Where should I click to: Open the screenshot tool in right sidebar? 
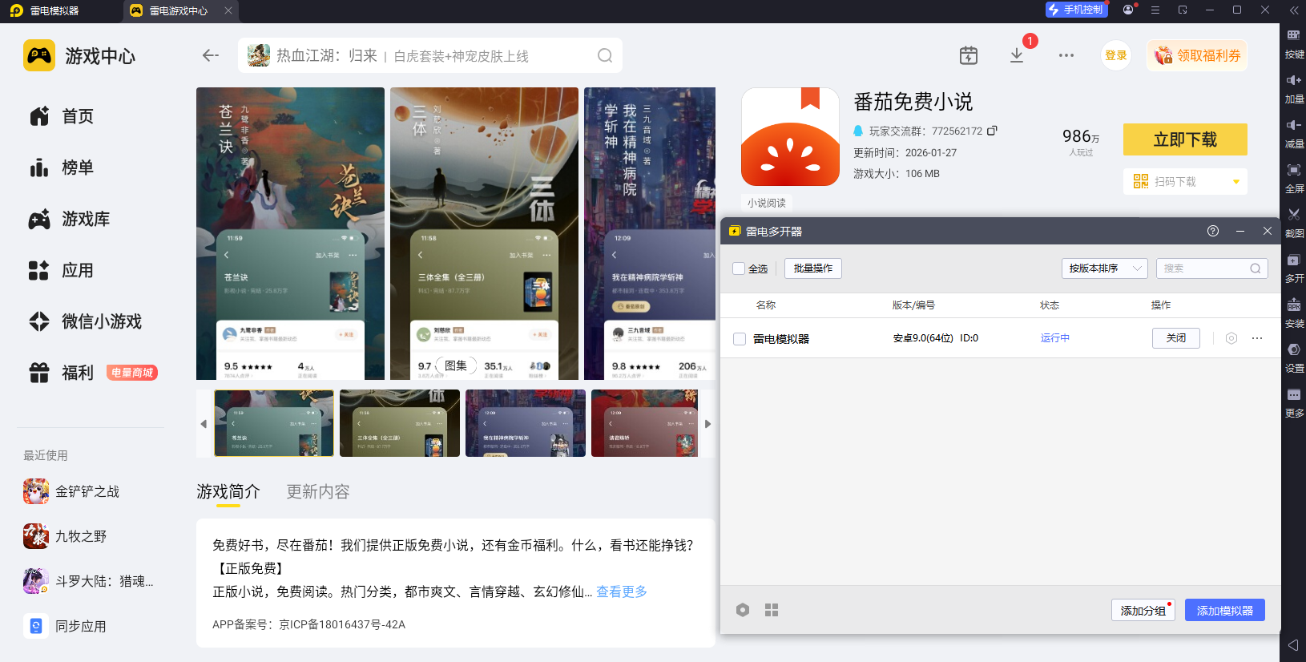(x=1294, y=215)
